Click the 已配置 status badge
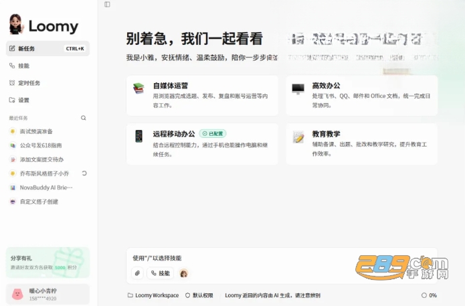The image size is (465, 306). 213,133
